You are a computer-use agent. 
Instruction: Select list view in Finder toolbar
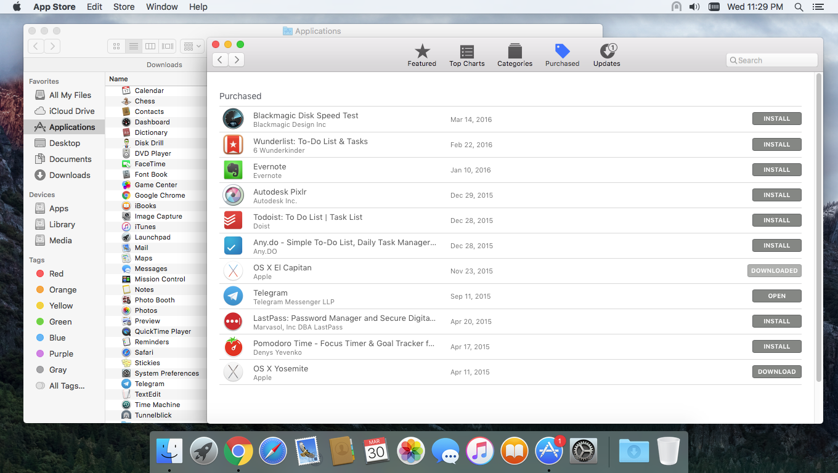pyautogui.click(x=133, y=46)
